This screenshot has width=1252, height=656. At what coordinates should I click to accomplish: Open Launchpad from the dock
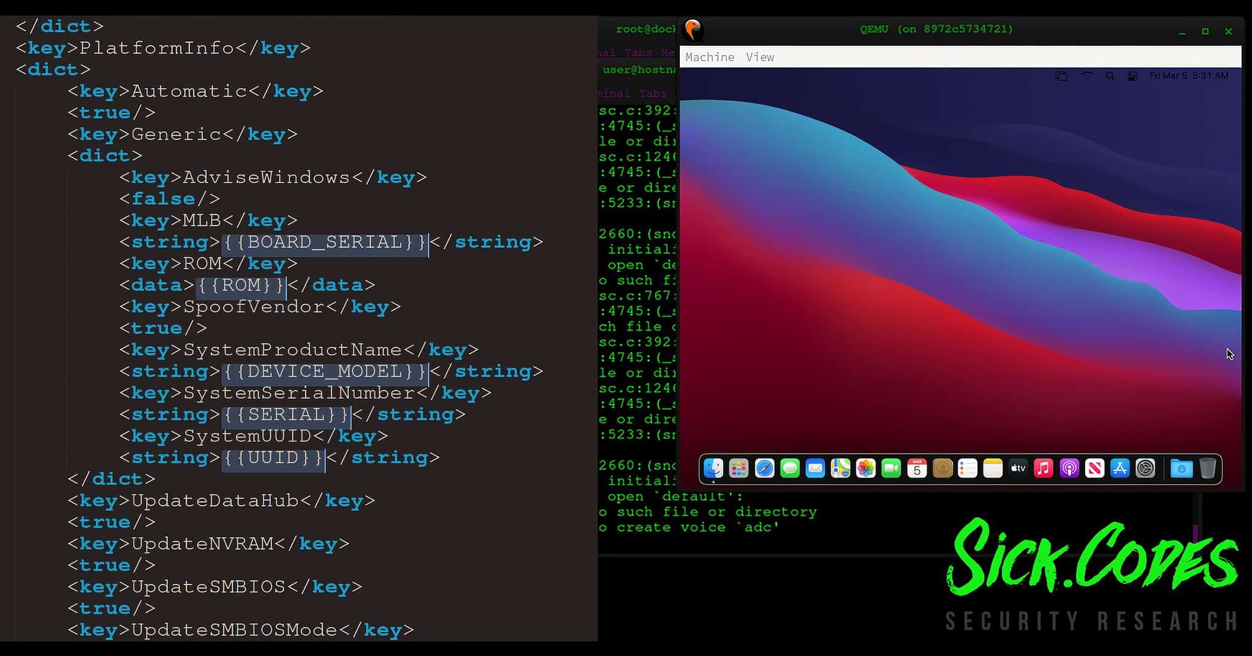coord(738,468)
